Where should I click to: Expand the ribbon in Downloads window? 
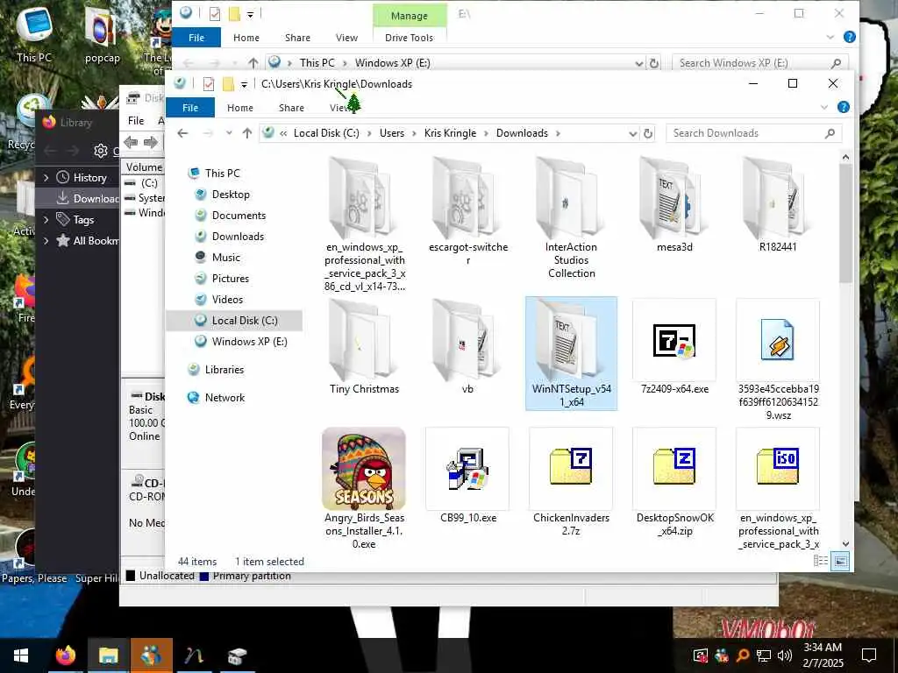coord(823,108)
